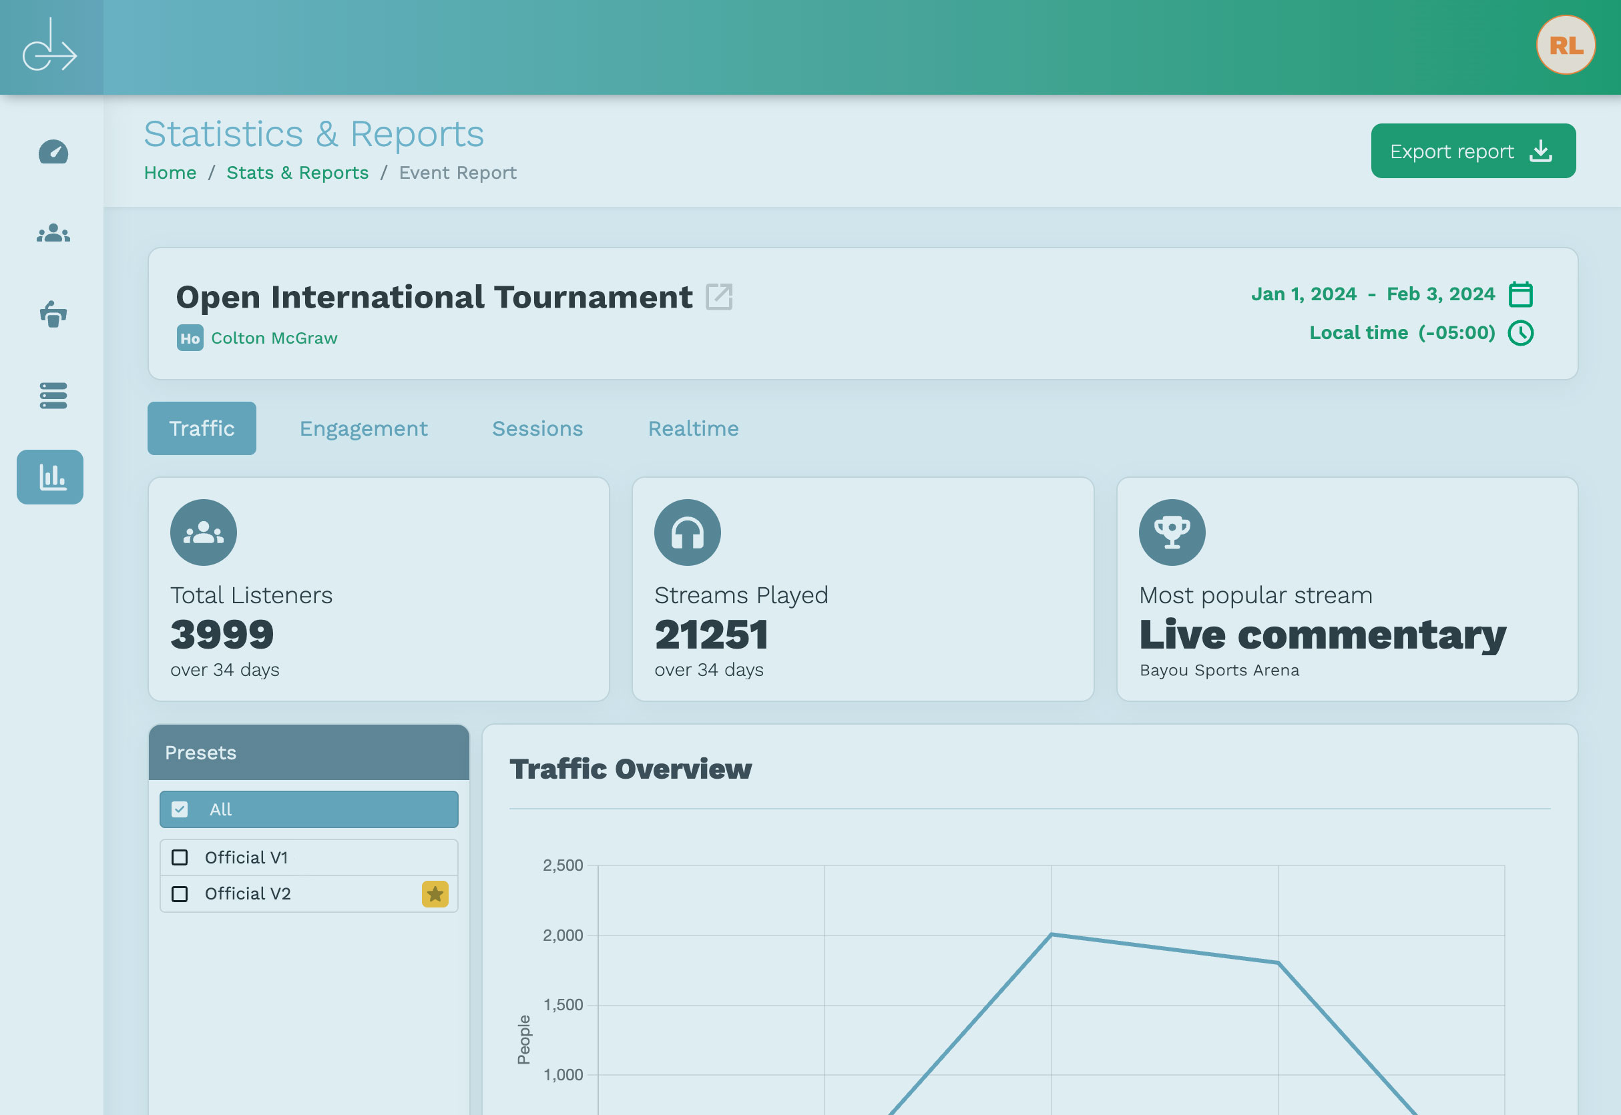Image resolution: width=1621 pixels, height=1115 pixels.
Task: Select the bar chart statistics sidebar icon
Action: click(x=50, y=477)
